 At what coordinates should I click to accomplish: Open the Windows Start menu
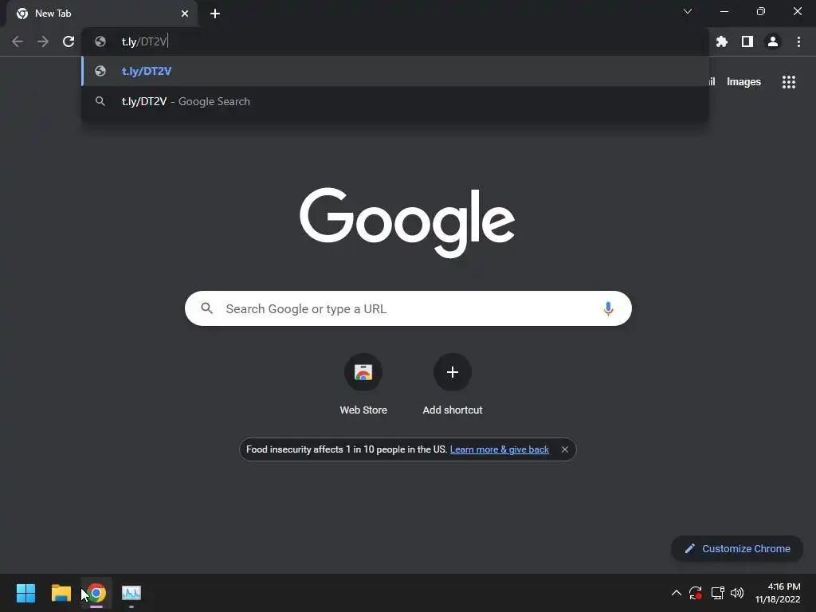pos(25,593)
